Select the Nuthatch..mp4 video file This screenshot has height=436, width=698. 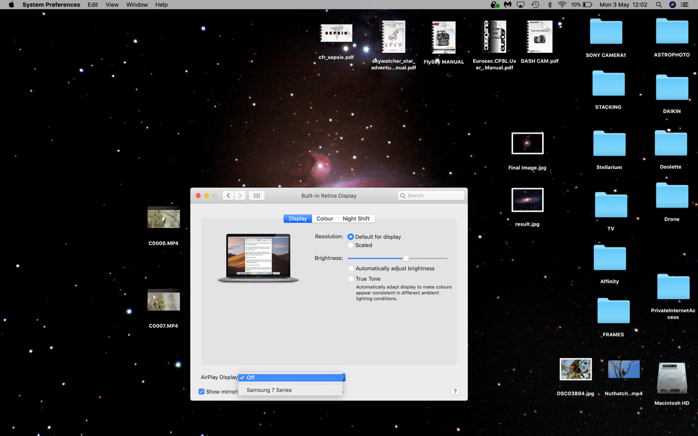(624, 370)
